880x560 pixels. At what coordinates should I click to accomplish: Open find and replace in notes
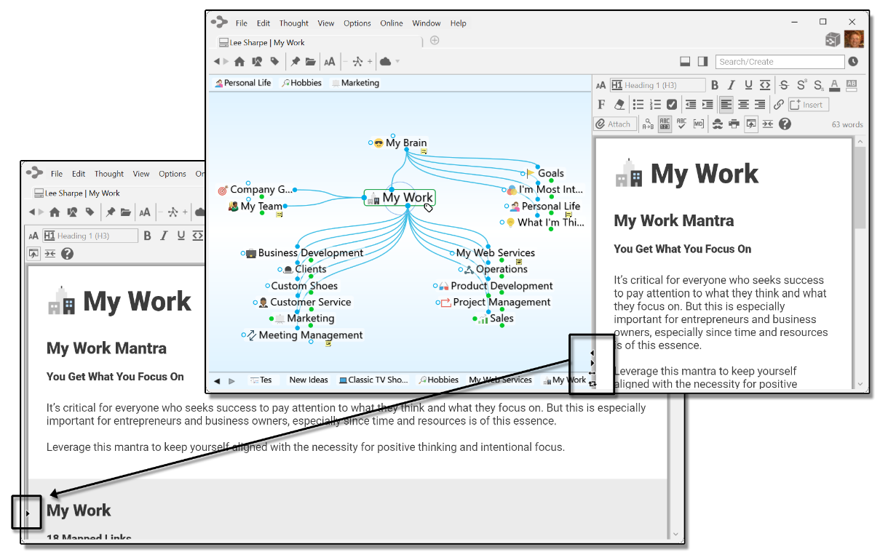647,124
